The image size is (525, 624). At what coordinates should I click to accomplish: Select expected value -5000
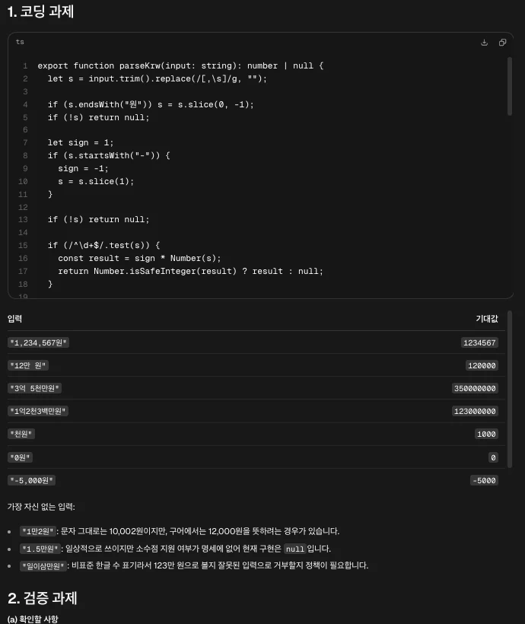click(x=484, y=480)
